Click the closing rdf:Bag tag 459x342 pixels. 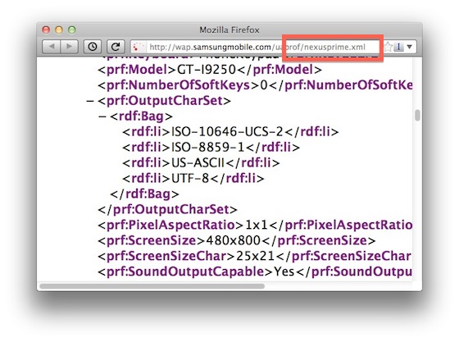(x=144, y=194)
